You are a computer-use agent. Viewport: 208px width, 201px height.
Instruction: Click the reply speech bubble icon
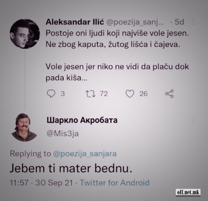[51, 94]
